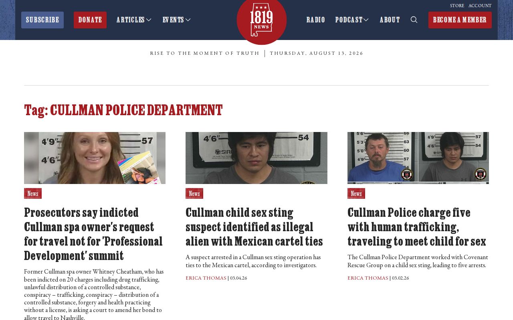Click Erica Thomas byline dated 03.02.26

[368, 278]
